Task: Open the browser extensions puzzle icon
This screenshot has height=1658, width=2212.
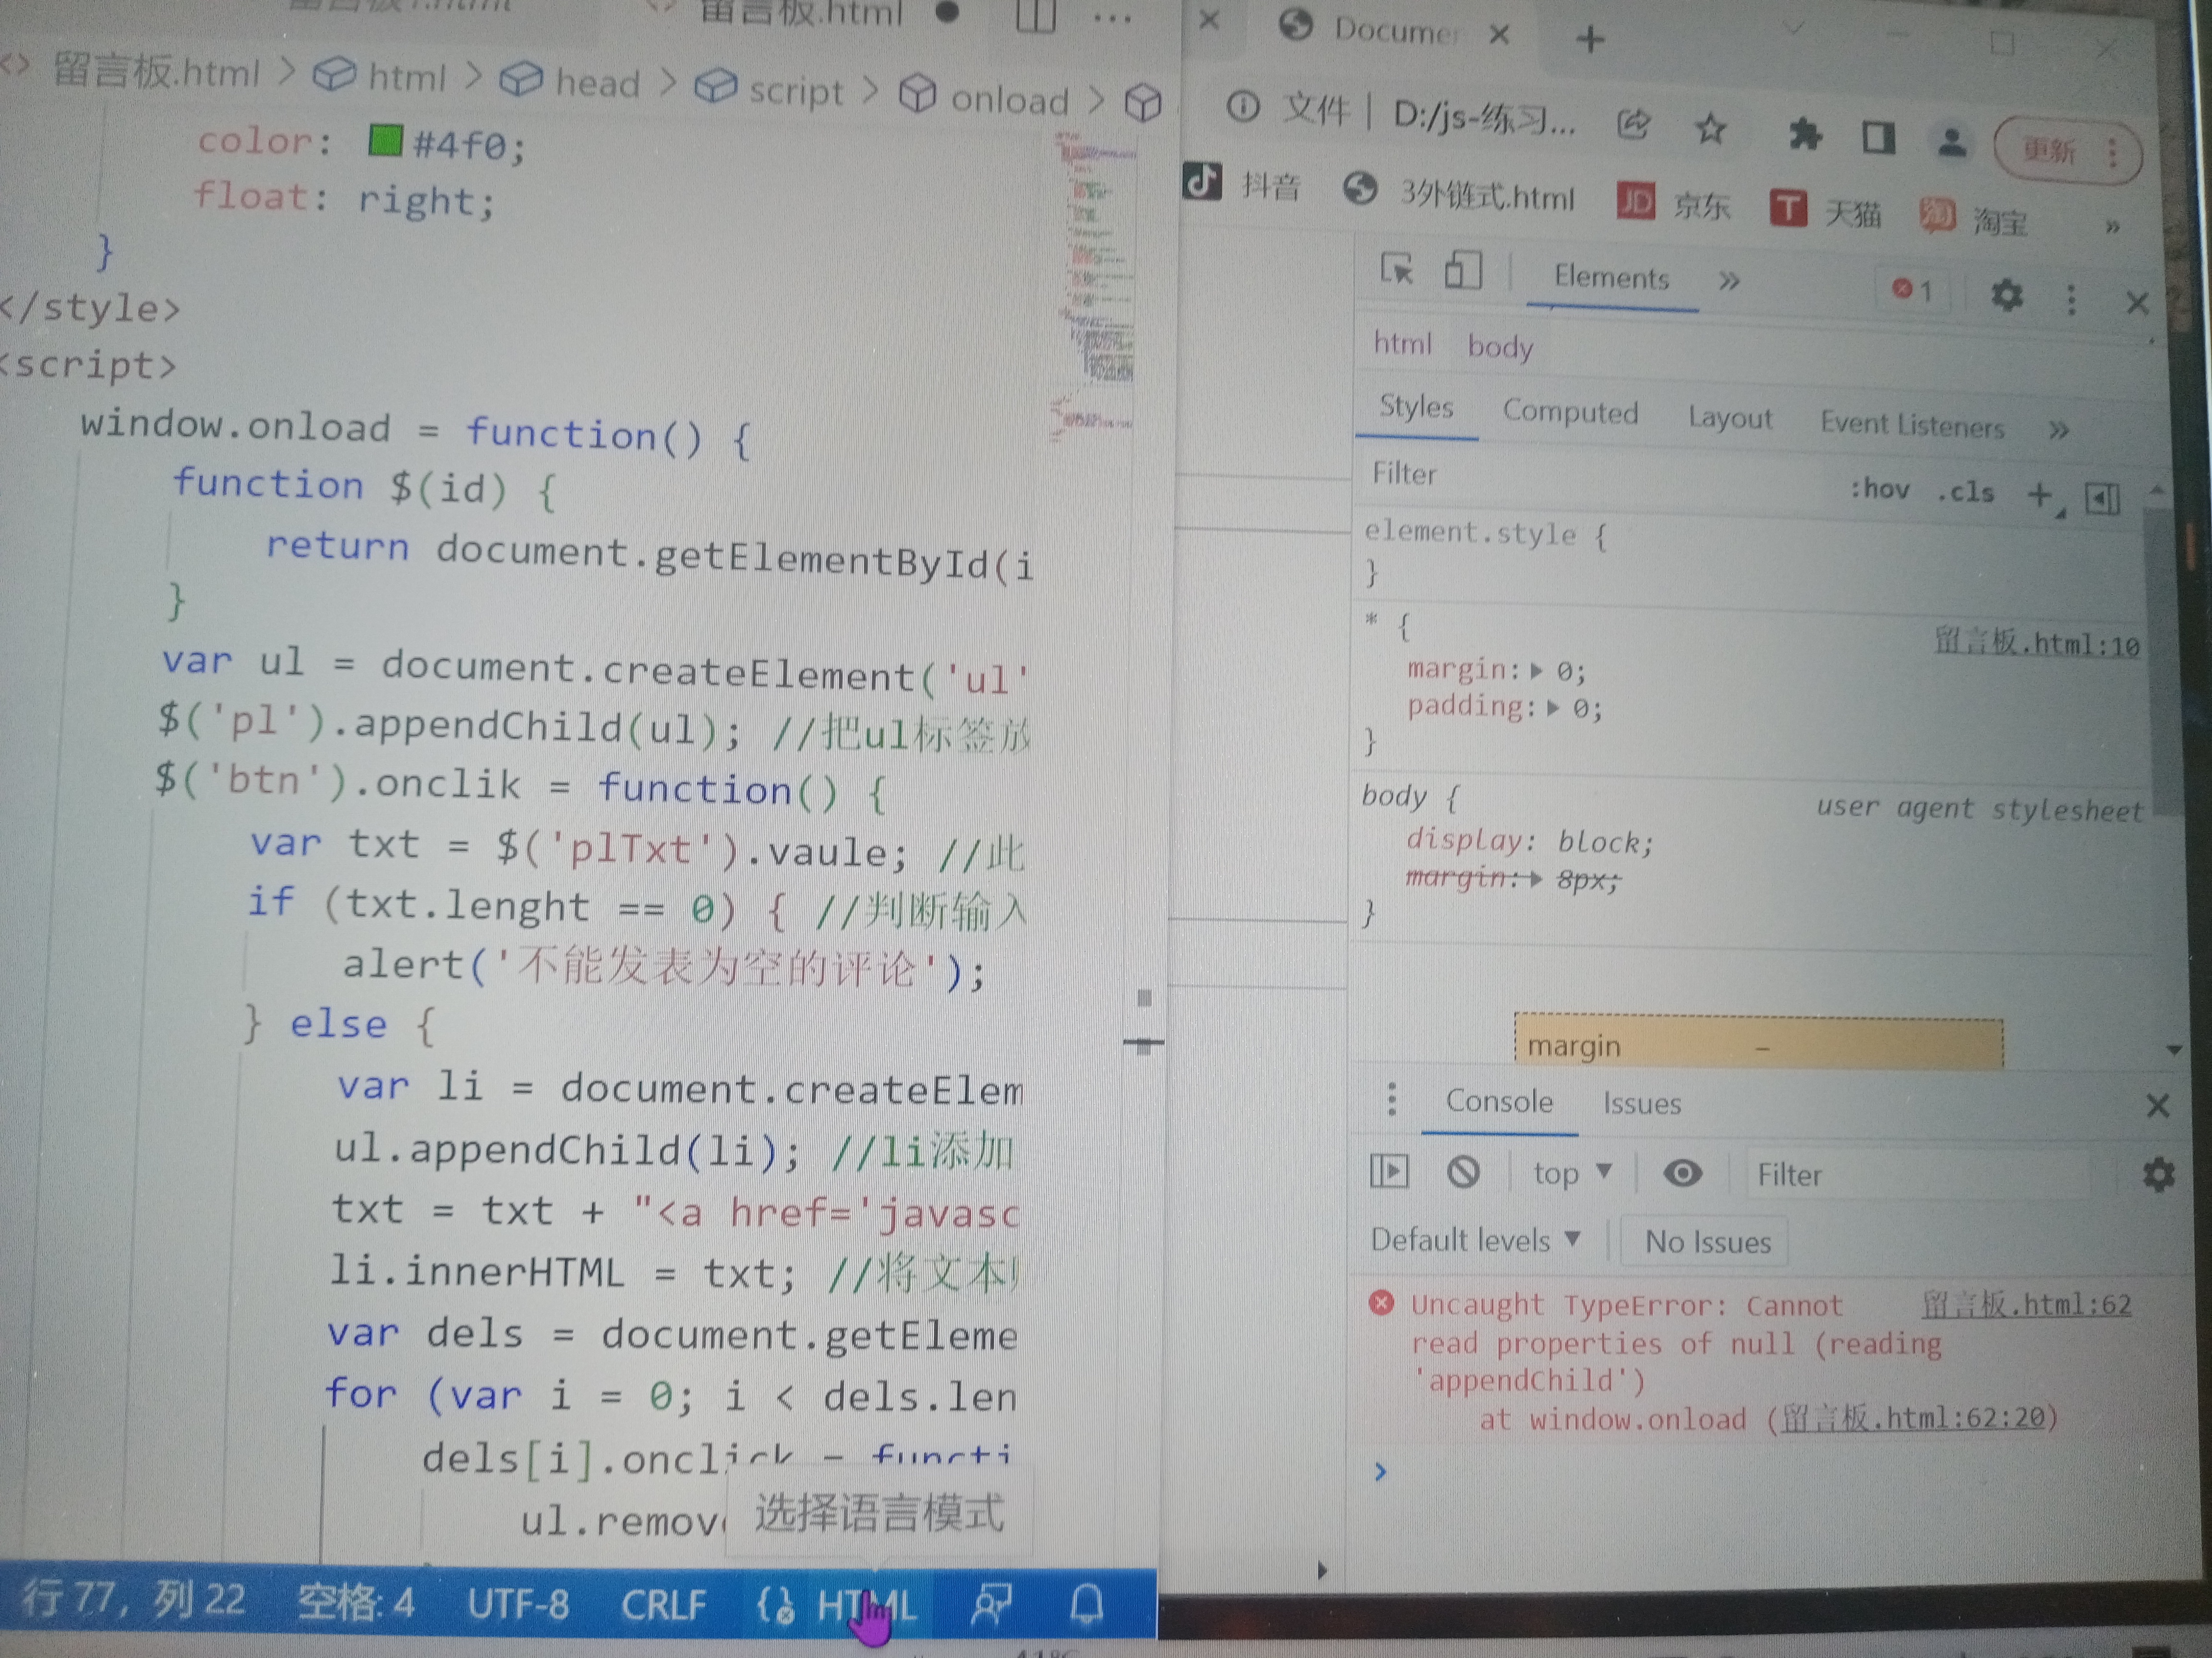Action: point(1805,134)
